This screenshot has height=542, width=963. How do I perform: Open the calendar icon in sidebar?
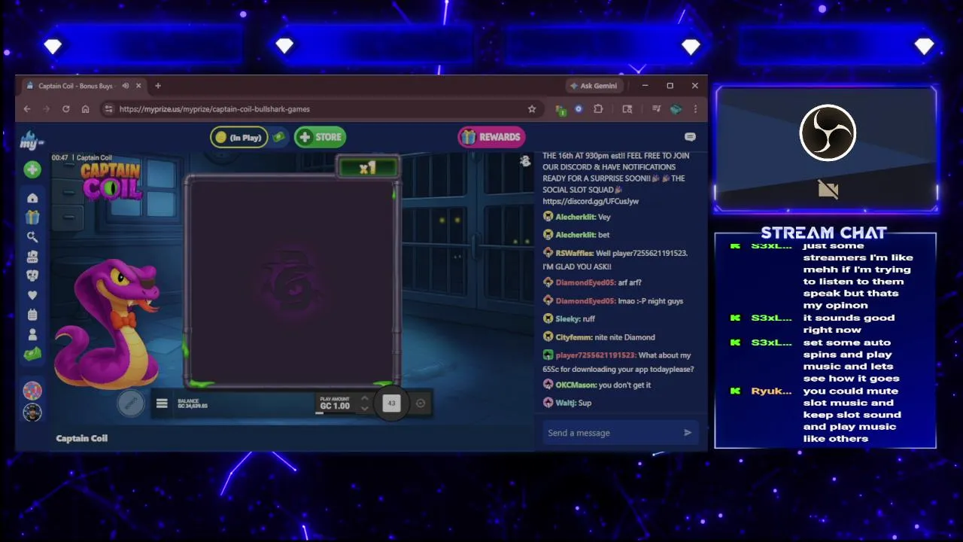pos(32,315)
